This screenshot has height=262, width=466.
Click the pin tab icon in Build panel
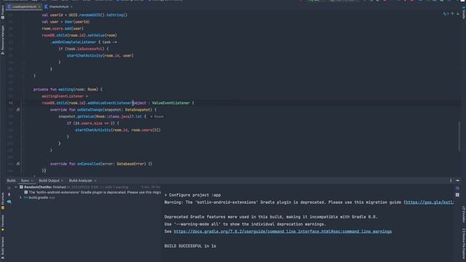9,195
